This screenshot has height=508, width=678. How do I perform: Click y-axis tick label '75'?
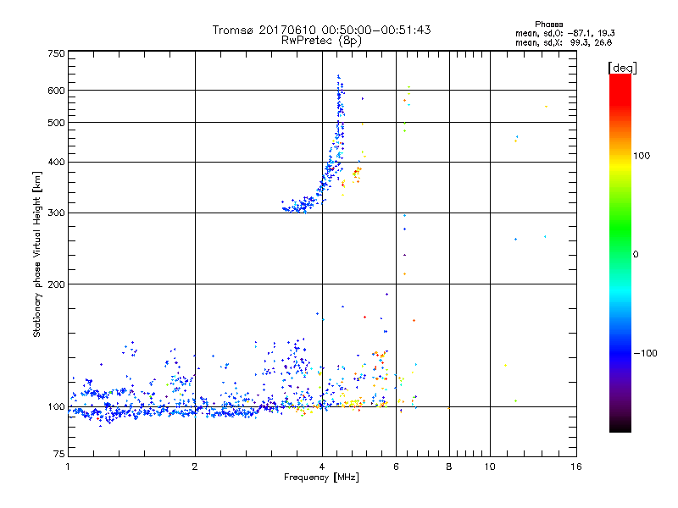tap(59, 454)
